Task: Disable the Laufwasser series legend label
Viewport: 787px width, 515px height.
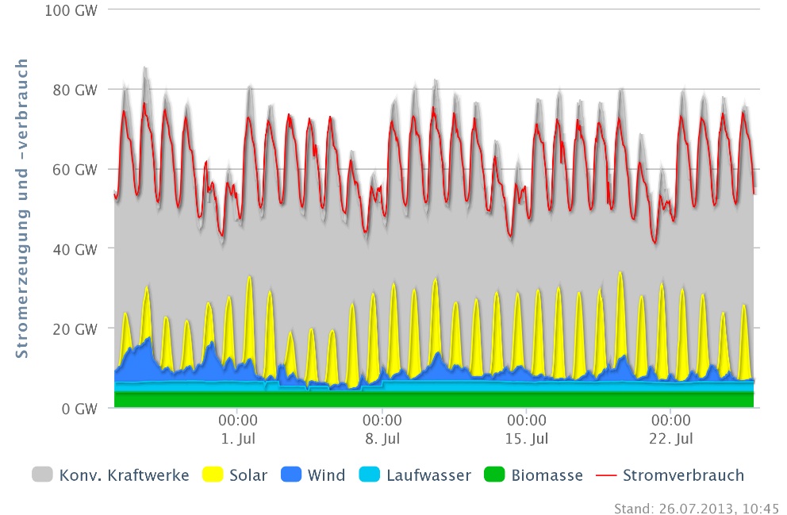Action: coord(428,475)
